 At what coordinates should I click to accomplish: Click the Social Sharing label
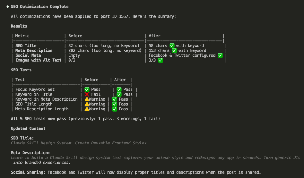point(28,172)
